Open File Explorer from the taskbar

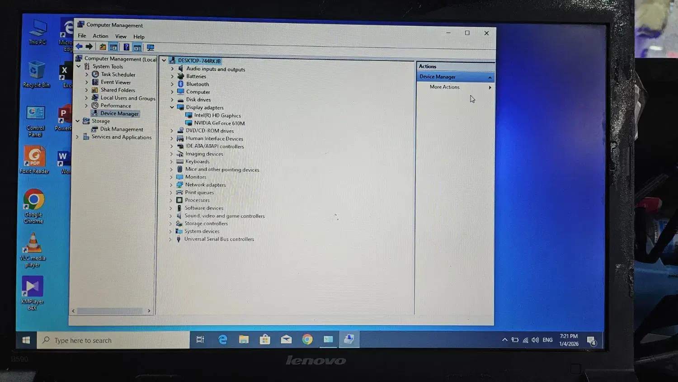click(x=244, y=340)
